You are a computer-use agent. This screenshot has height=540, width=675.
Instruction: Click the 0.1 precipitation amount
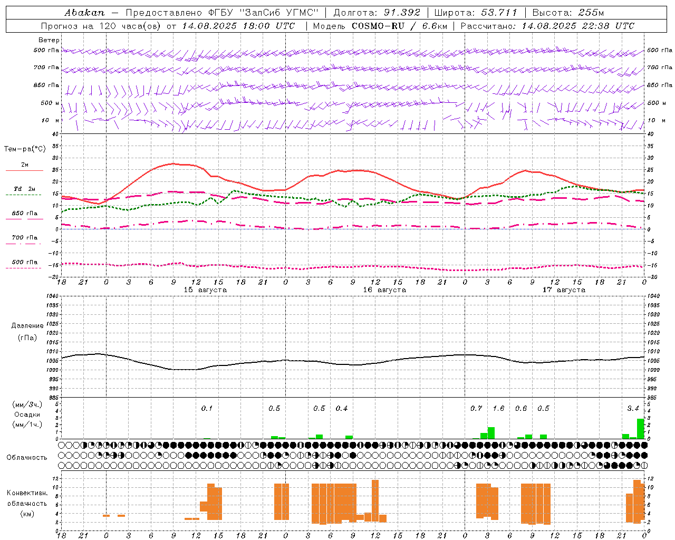tap(207, 408)
